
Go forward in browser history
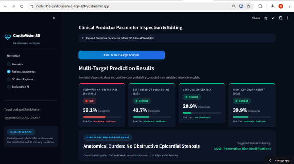tap(13, 6)
